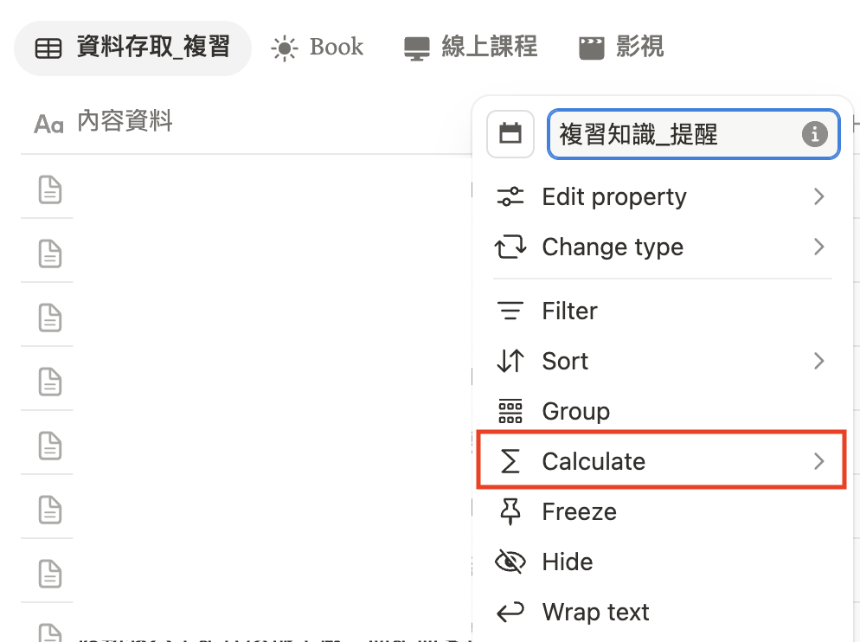Click the Freeze pin icon
The image size is (860, 642).
[x=510, y=512]
